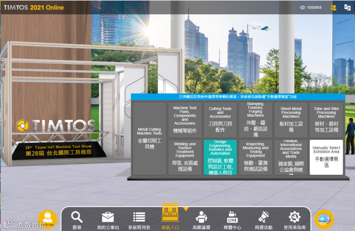Viewport: 355px width, 231px height.
Task: Click the 使用者指南 label
Action: coord(295,227)
